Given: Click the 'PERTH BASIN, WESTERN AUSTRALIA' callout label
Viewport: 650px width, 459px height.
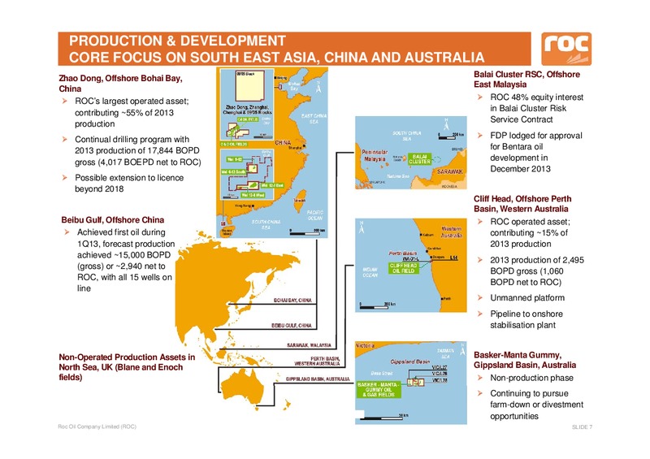Looking at the screenshot, I should (317, 361).
